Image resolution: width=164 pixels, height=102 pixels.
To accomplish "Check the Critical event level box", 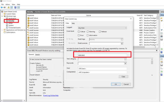I will [79, 32].
